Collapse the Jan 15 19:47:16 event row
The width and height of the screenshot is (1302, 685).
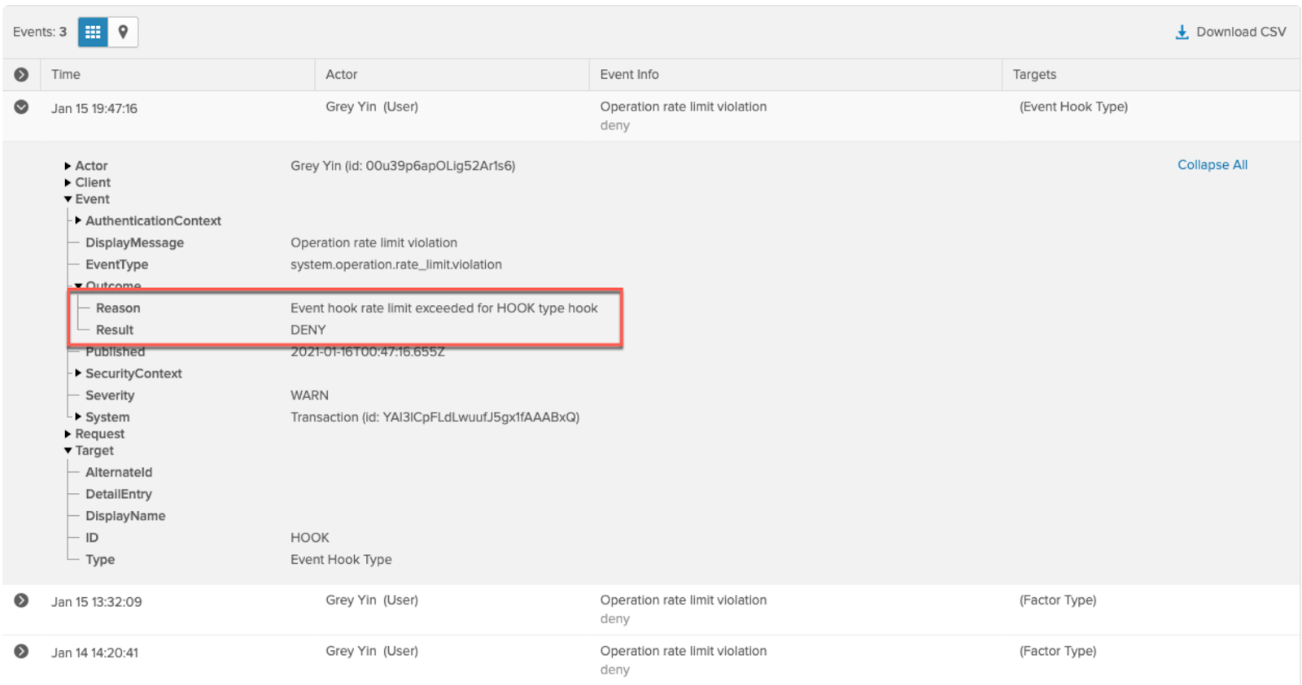(21, 107)
